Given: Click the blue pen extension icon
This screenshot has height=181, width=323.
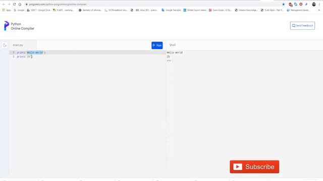Looking at the screenshot, I should click(306, 5).
